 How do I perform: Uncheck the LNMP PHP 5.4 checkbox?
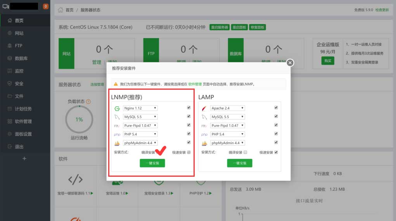click(188, 134)
